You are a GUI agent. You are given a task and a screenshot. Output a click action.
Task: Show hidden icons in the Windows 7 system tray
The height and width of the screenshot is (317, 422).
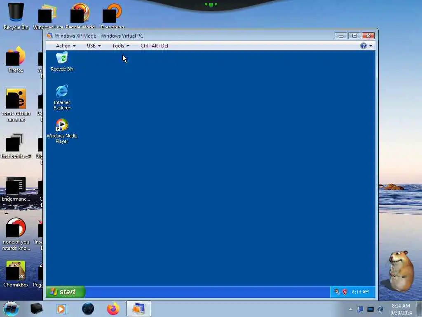350,310
